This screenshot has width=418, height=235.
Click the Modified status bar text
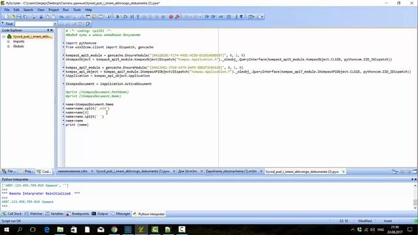[365, 221]
